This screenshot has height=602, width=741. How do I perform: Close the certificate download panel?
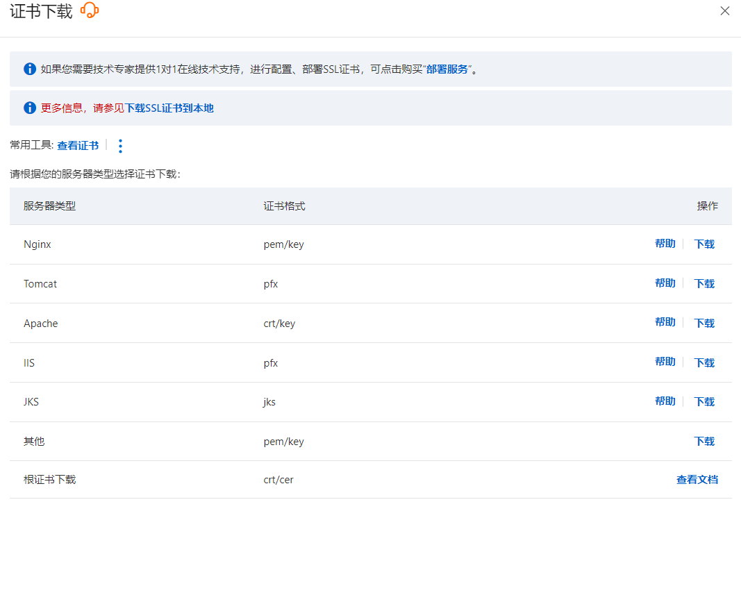(725, 11)
